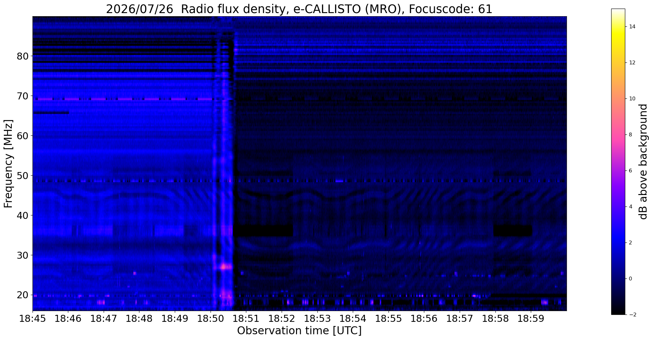Click the 18:46 time tick label
Screen dimensions: 653x340
pos(68,319)
